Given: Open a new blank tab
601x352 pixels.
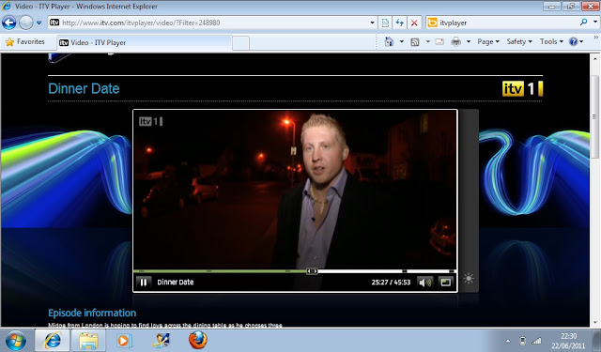Looking at the screenshot, I should coord(240,43).
